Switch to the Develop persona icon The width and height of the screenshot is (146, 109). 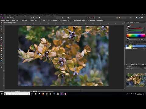pyautogui.click(x=8, y=18)
